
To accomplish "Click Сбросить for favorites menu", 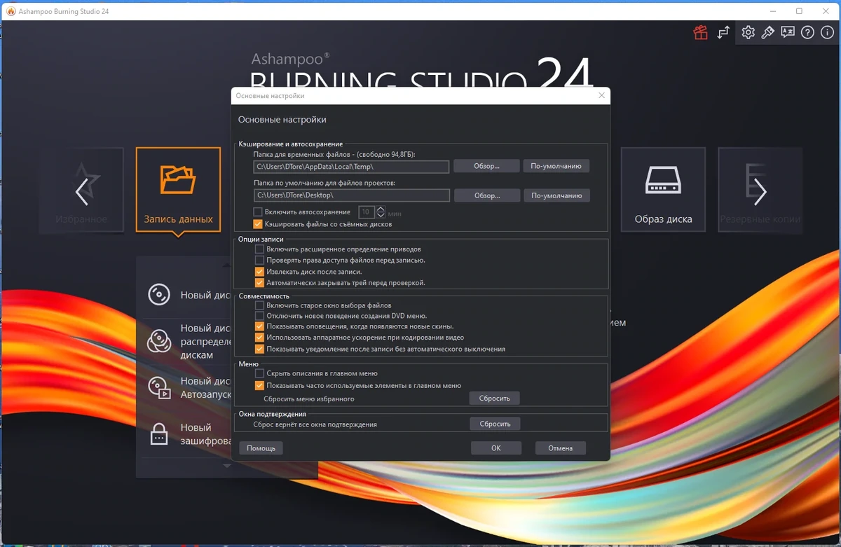I will point(495,398).
